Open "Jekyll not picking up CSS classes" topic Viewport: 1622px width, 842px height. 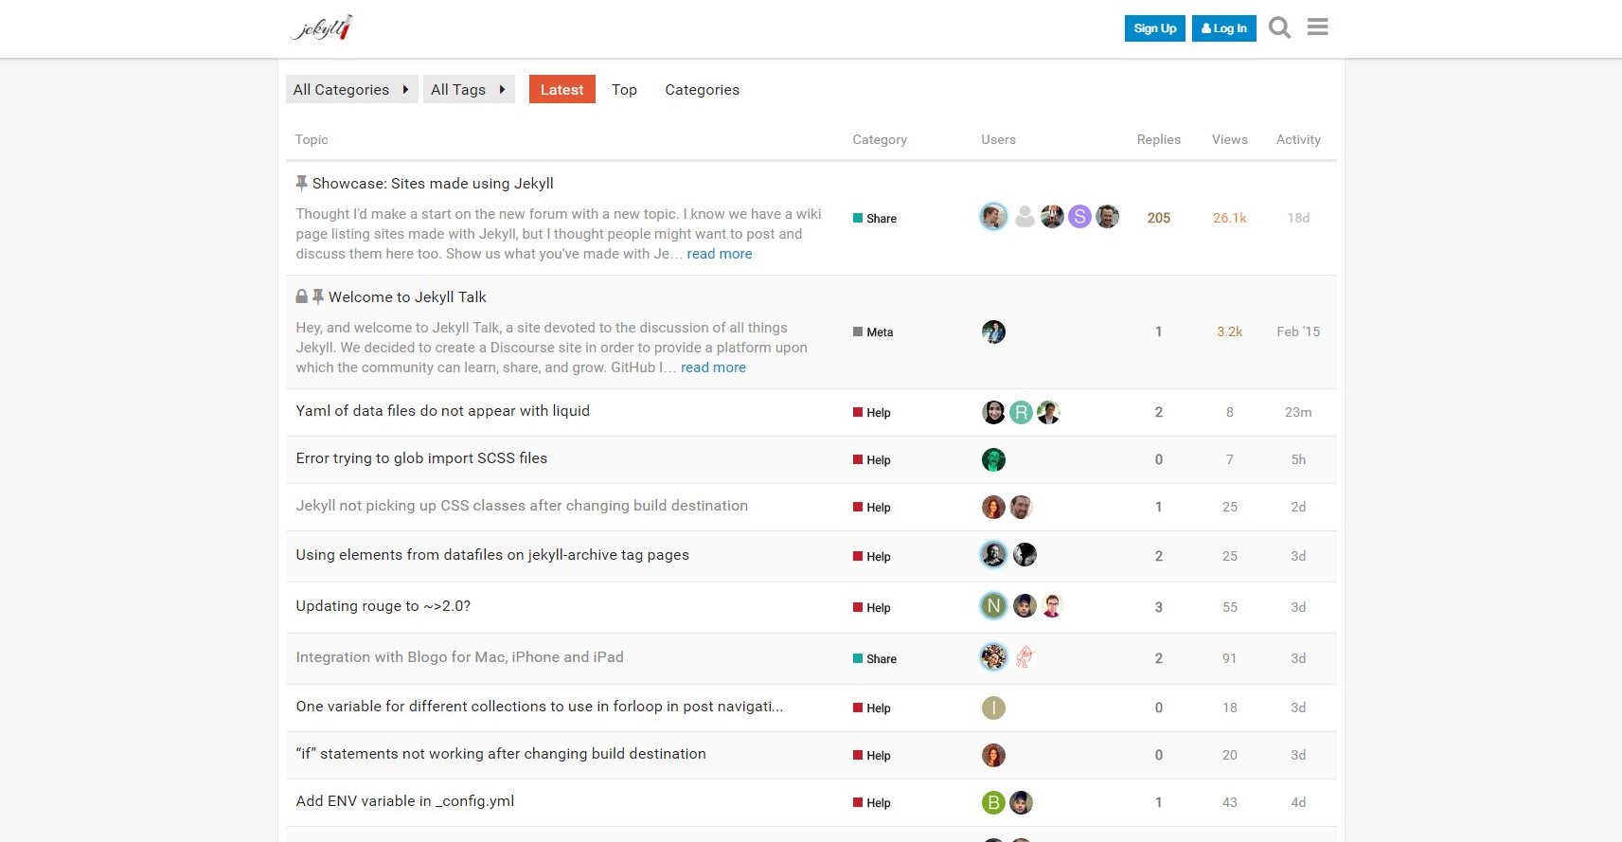pyautogui.click(x=522, y=505)
